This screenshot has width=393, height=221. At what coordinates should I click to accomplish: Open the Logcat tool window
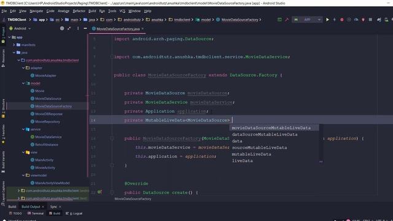click(x=74, y=214)
